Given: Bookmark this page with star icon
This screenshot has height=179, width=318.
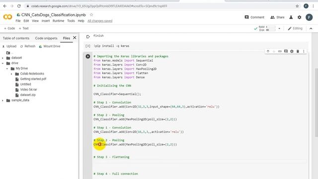Looking at the screenshot, I should tap(297, 6).
